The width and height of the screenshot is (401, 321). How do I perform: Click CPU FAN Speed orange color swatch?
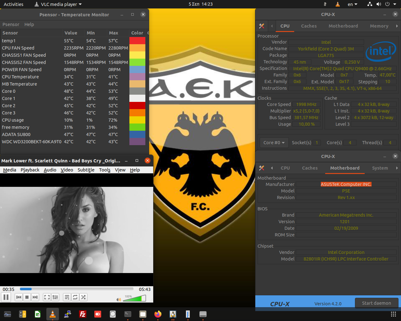point(137,48)
